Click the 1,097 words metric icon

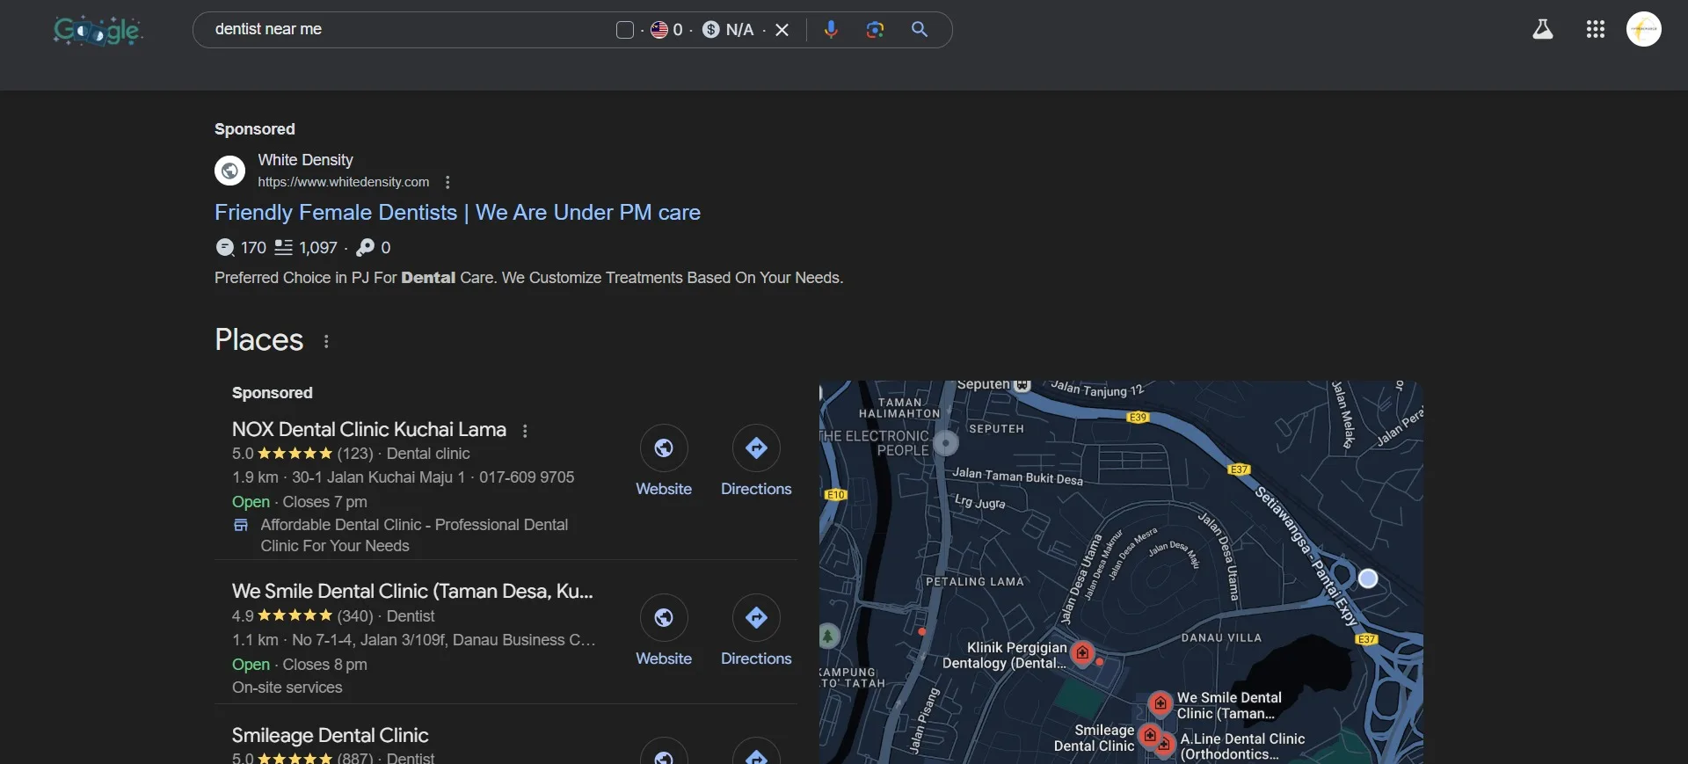pos(283,248)
